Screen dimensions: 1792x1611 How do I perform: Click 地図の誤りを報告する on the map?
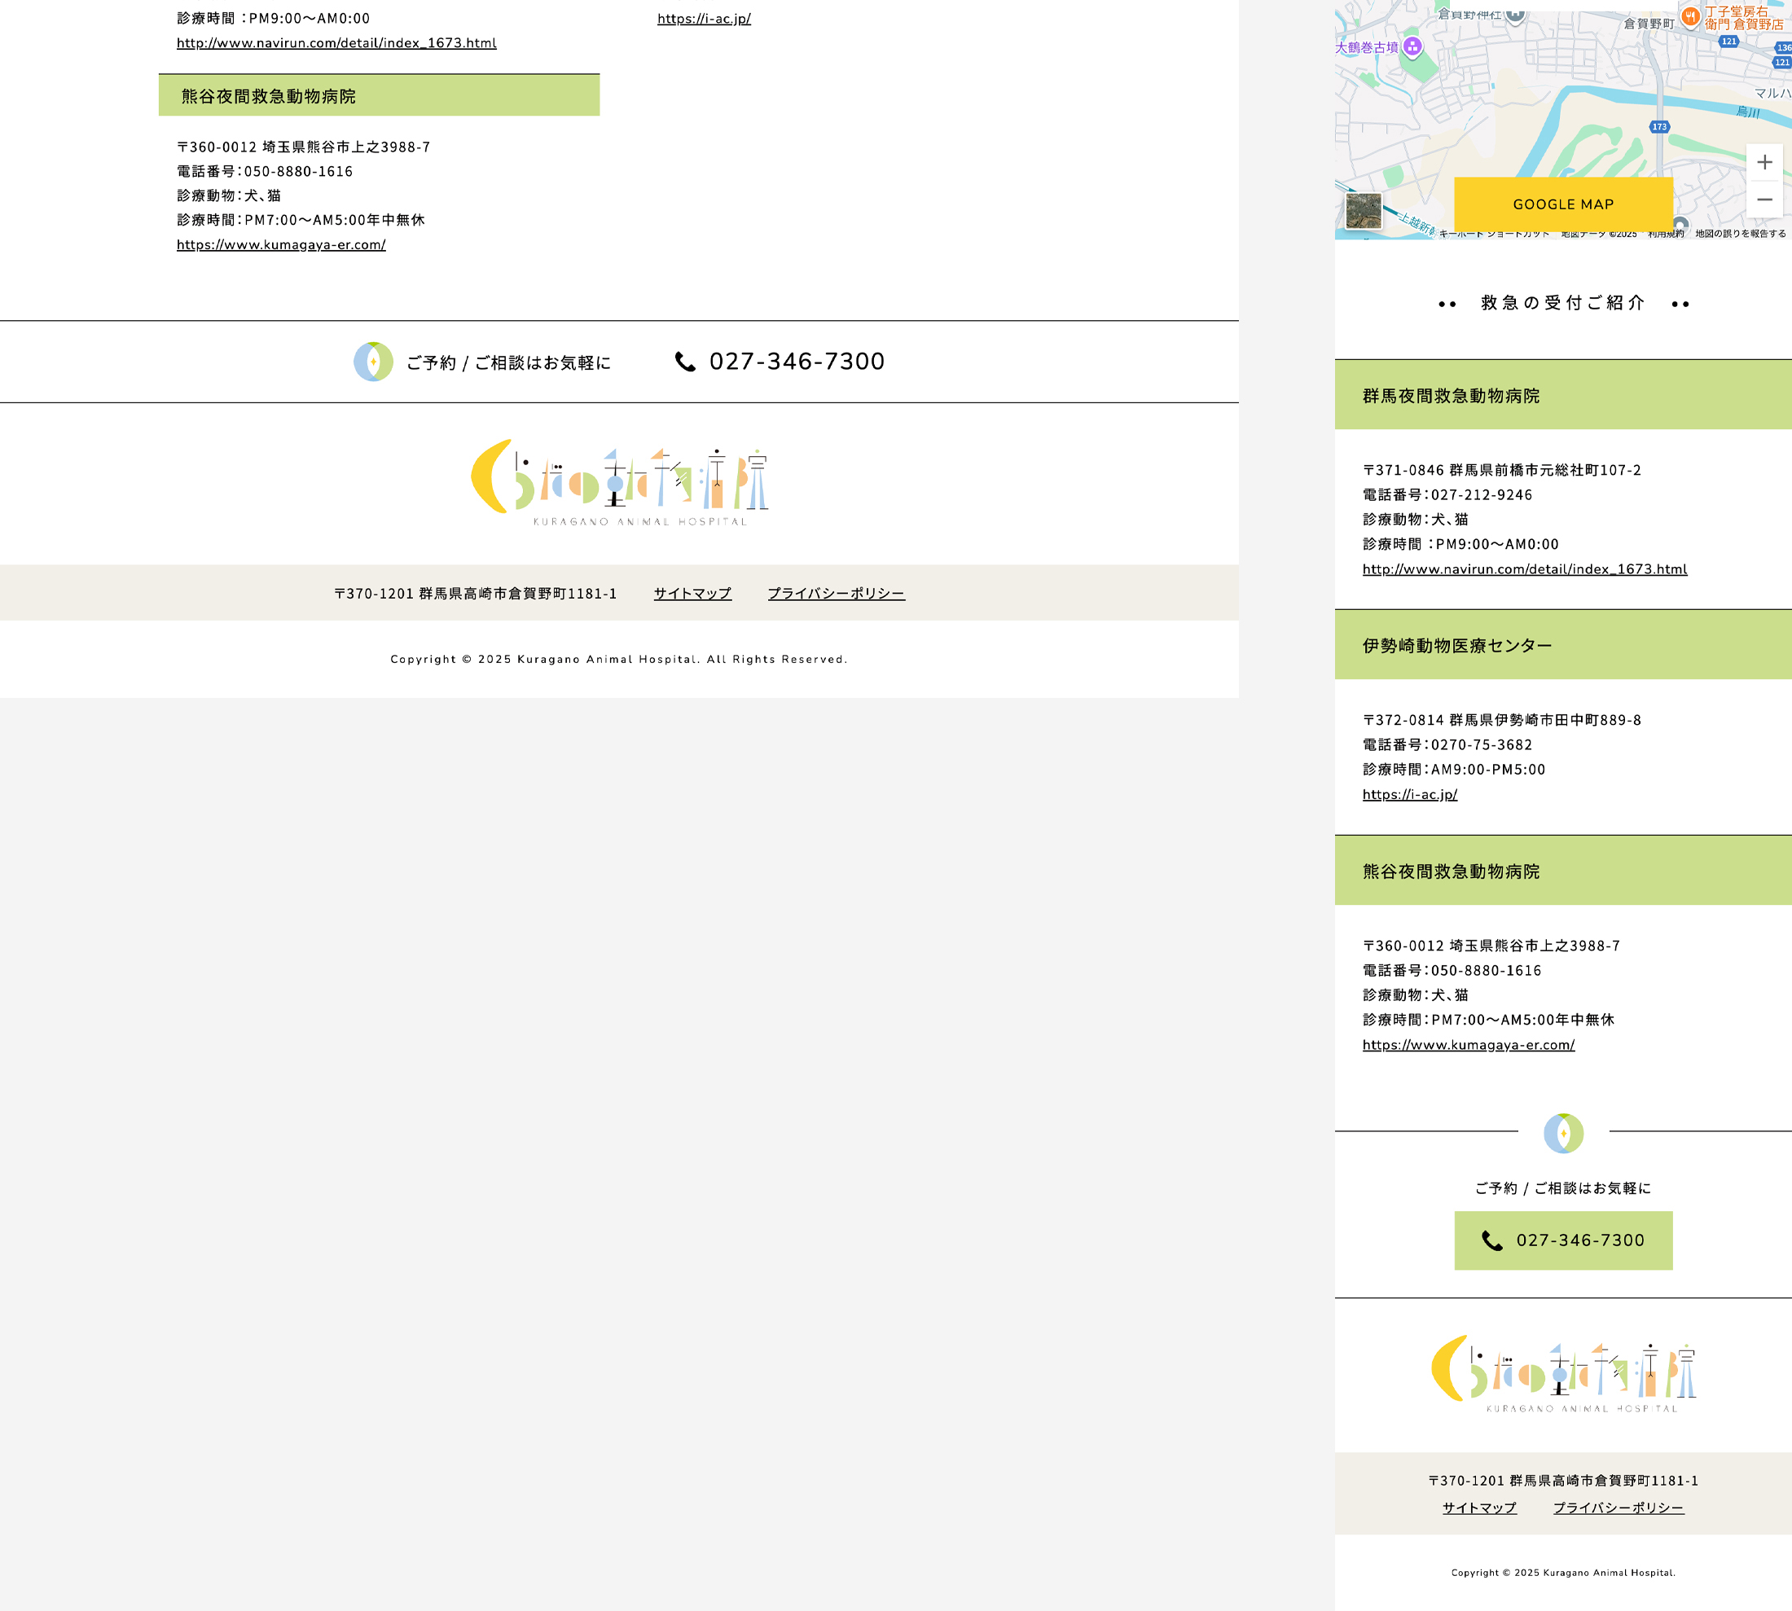tap(1740, 234)
